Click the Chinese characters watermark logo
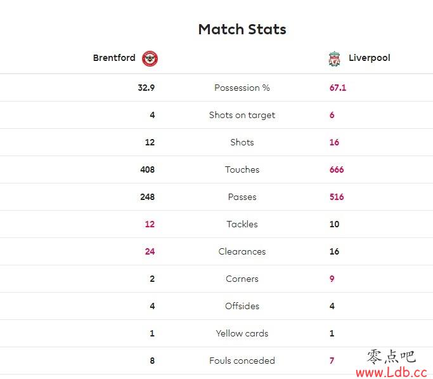 pos(391,356)
